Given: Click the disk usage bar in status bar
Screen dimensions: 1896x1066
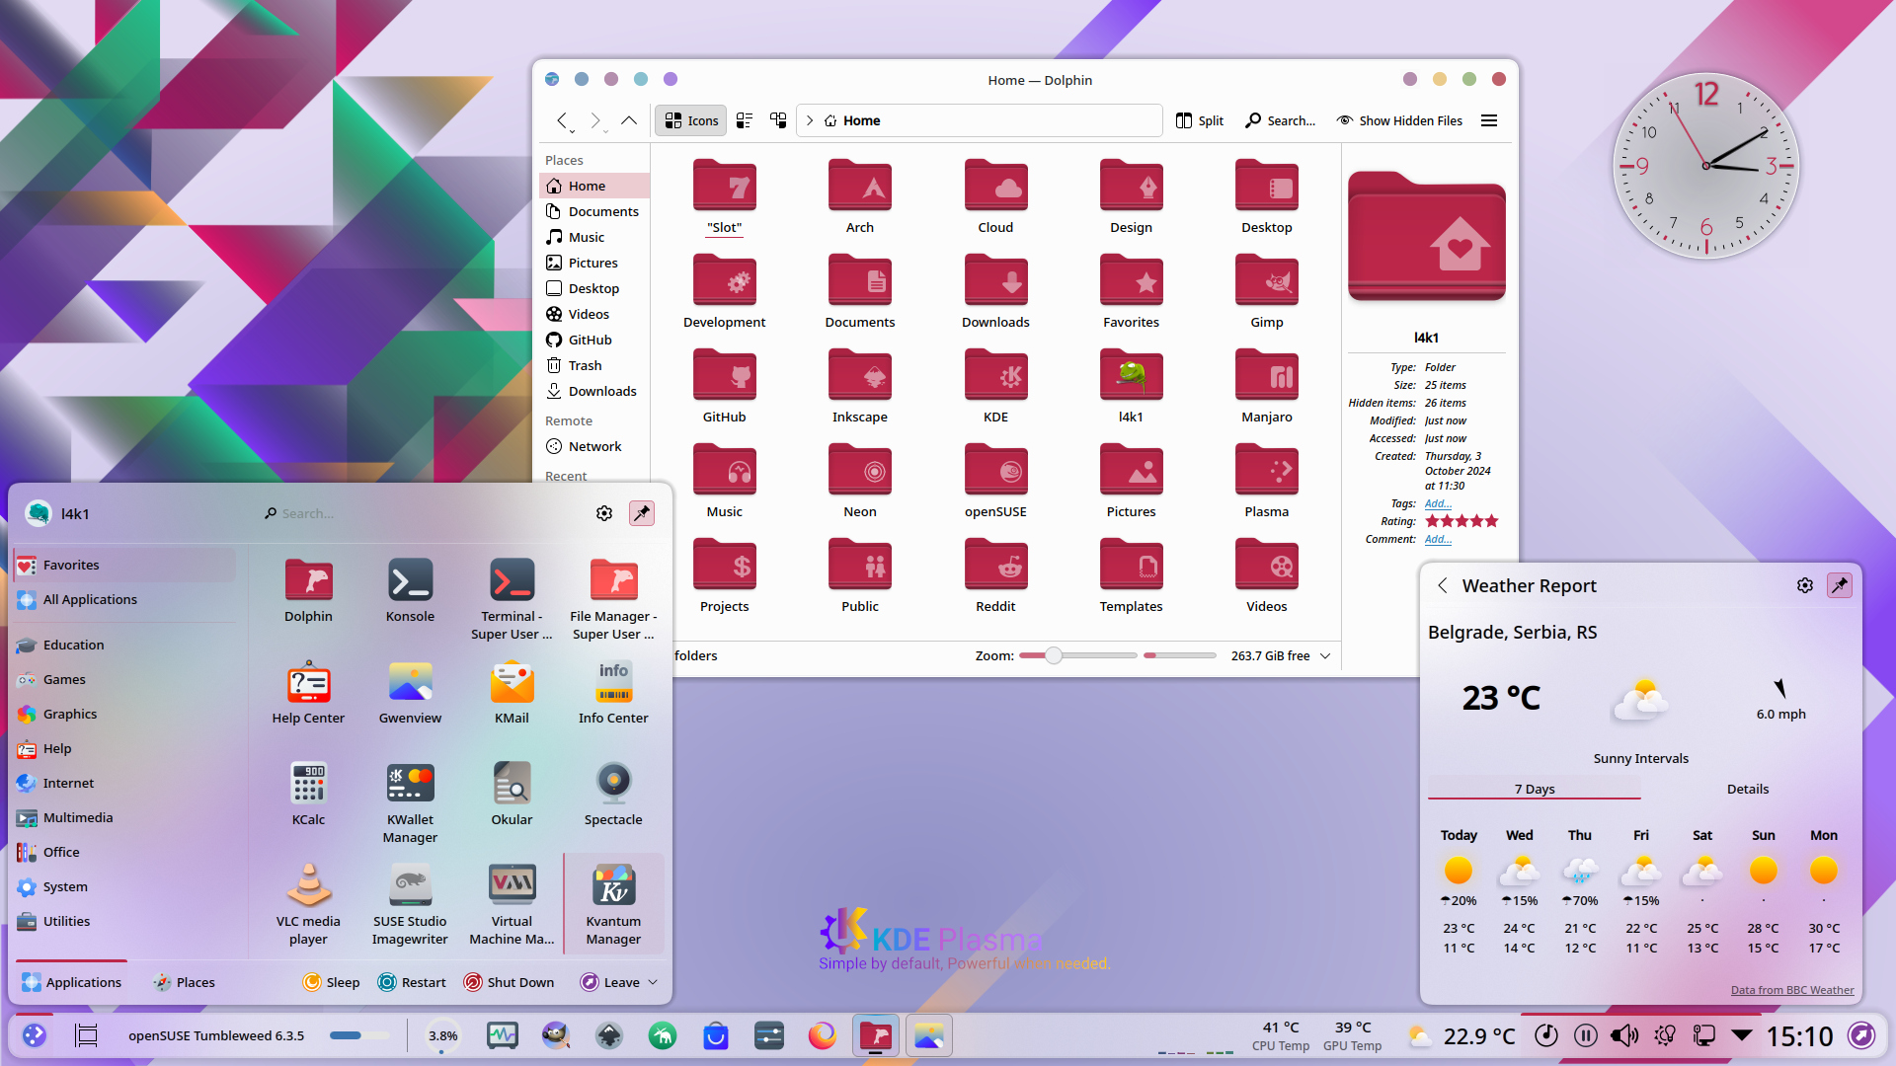Looking at the screenshot, I should point(1179,655).
